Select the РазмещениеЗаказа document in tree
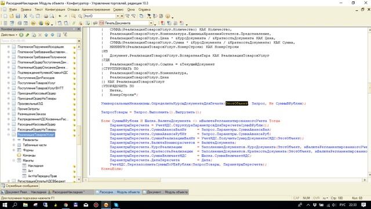Image resolution: width=371 pixels, height=209 pixels. (32, 114)
